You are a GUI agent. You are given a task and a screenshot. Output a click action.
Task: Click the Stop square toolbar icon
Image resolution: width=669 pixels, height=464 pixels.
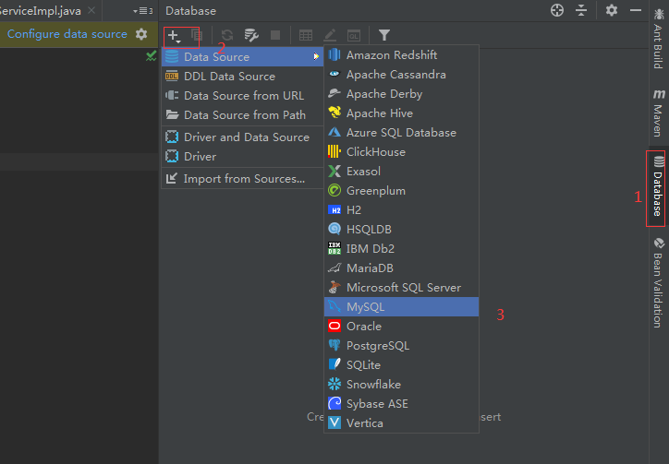coord(275,35)
